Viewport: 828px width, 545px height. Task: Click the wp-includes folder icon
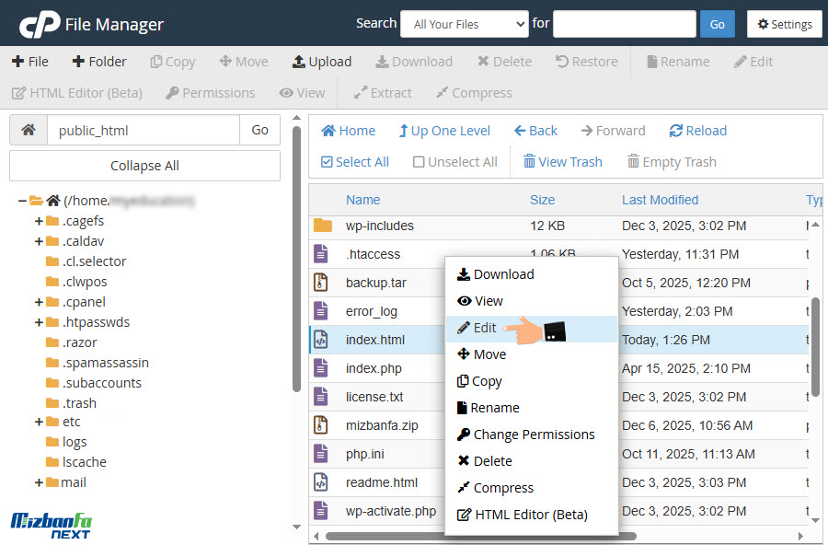pyautogui.click(x=322, y=226)
